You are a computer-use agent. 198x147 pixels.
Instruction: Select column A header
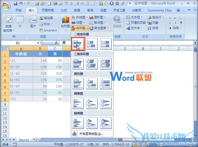click(x=21, y=49)
